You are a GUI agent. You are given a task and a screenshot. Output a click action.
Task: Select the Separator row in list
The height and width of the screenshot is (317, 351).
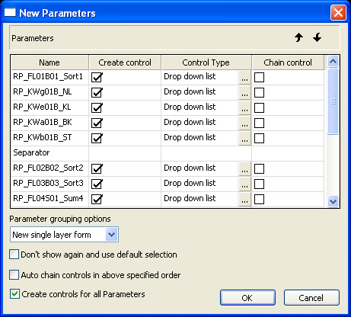click(x=168, y=153)
